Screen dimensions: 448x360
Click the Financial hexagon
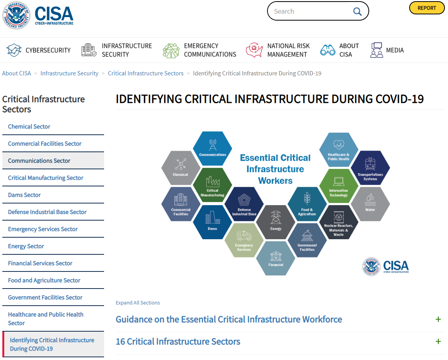276,258
